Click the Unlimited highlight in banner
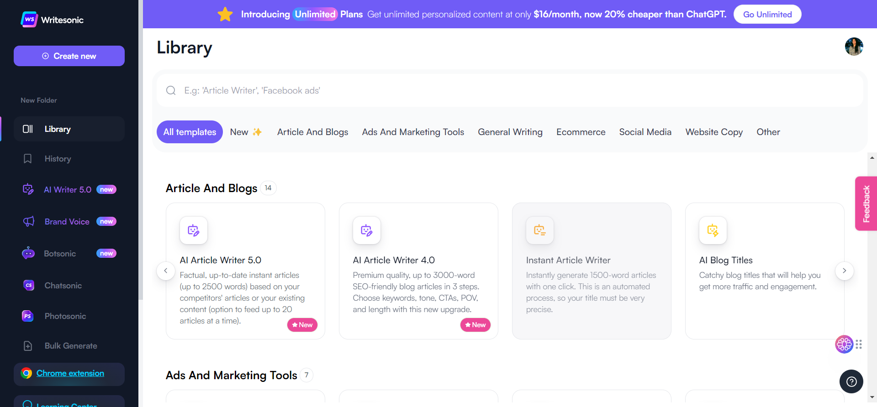Image resolution: width=877 pixels, height=407 pixels. pos(315,14)
